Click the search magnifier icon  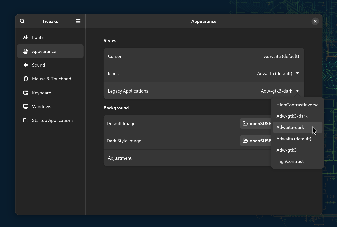pyautogui.click(x=22, y=21)
